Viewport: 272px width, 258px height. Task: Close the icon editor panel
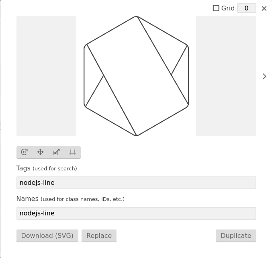tap(264, 8)
